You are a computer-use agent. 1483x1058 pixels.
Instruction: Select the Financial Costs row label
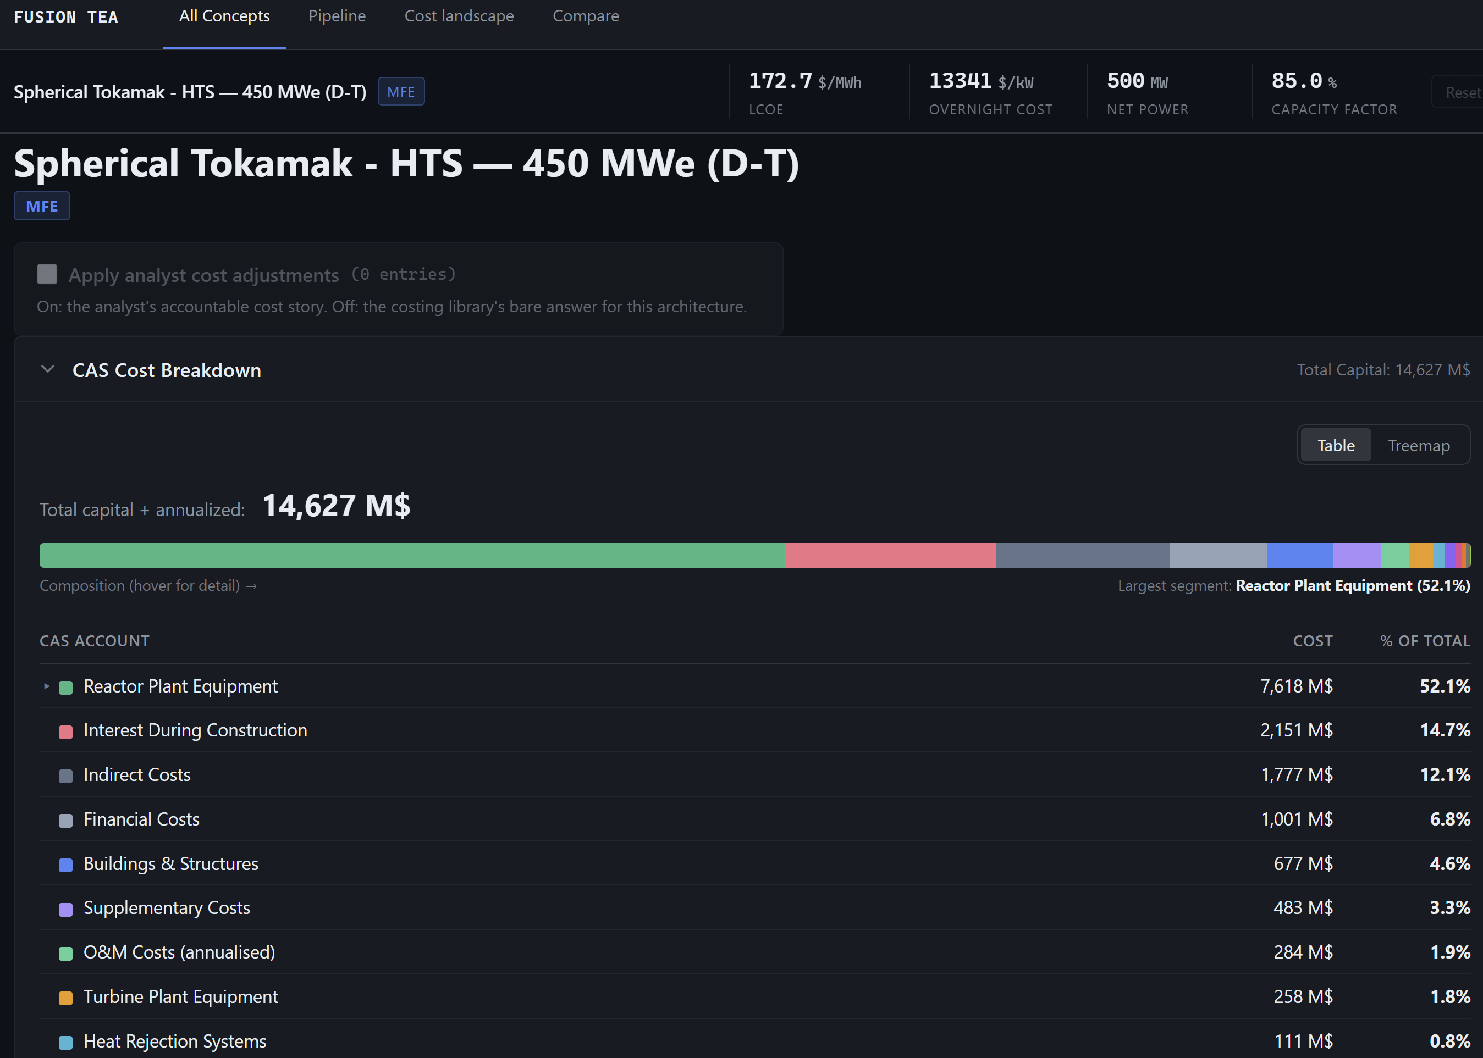coord(141,819)
